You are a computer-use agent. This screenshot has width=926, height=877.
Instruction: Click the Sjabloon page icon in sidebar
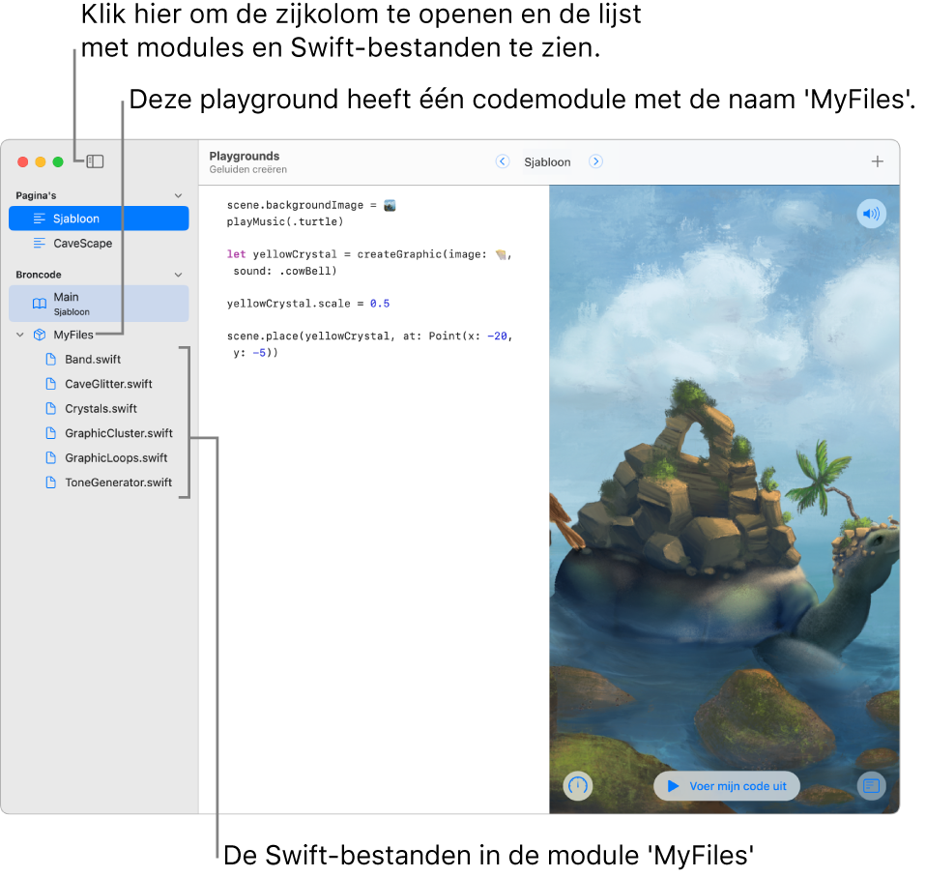pyautogui.click(x=39, y=219)
